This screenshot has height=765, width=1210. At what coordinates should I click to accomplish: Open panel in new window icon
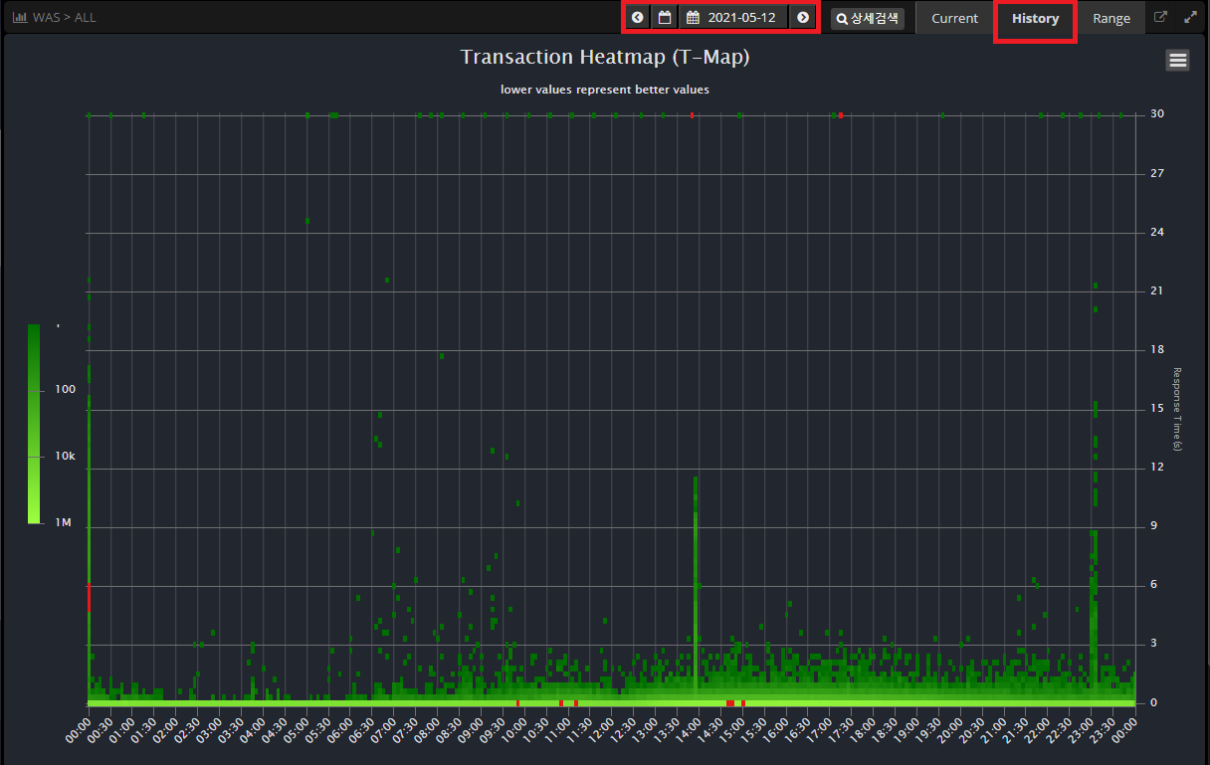point(1160,18)
